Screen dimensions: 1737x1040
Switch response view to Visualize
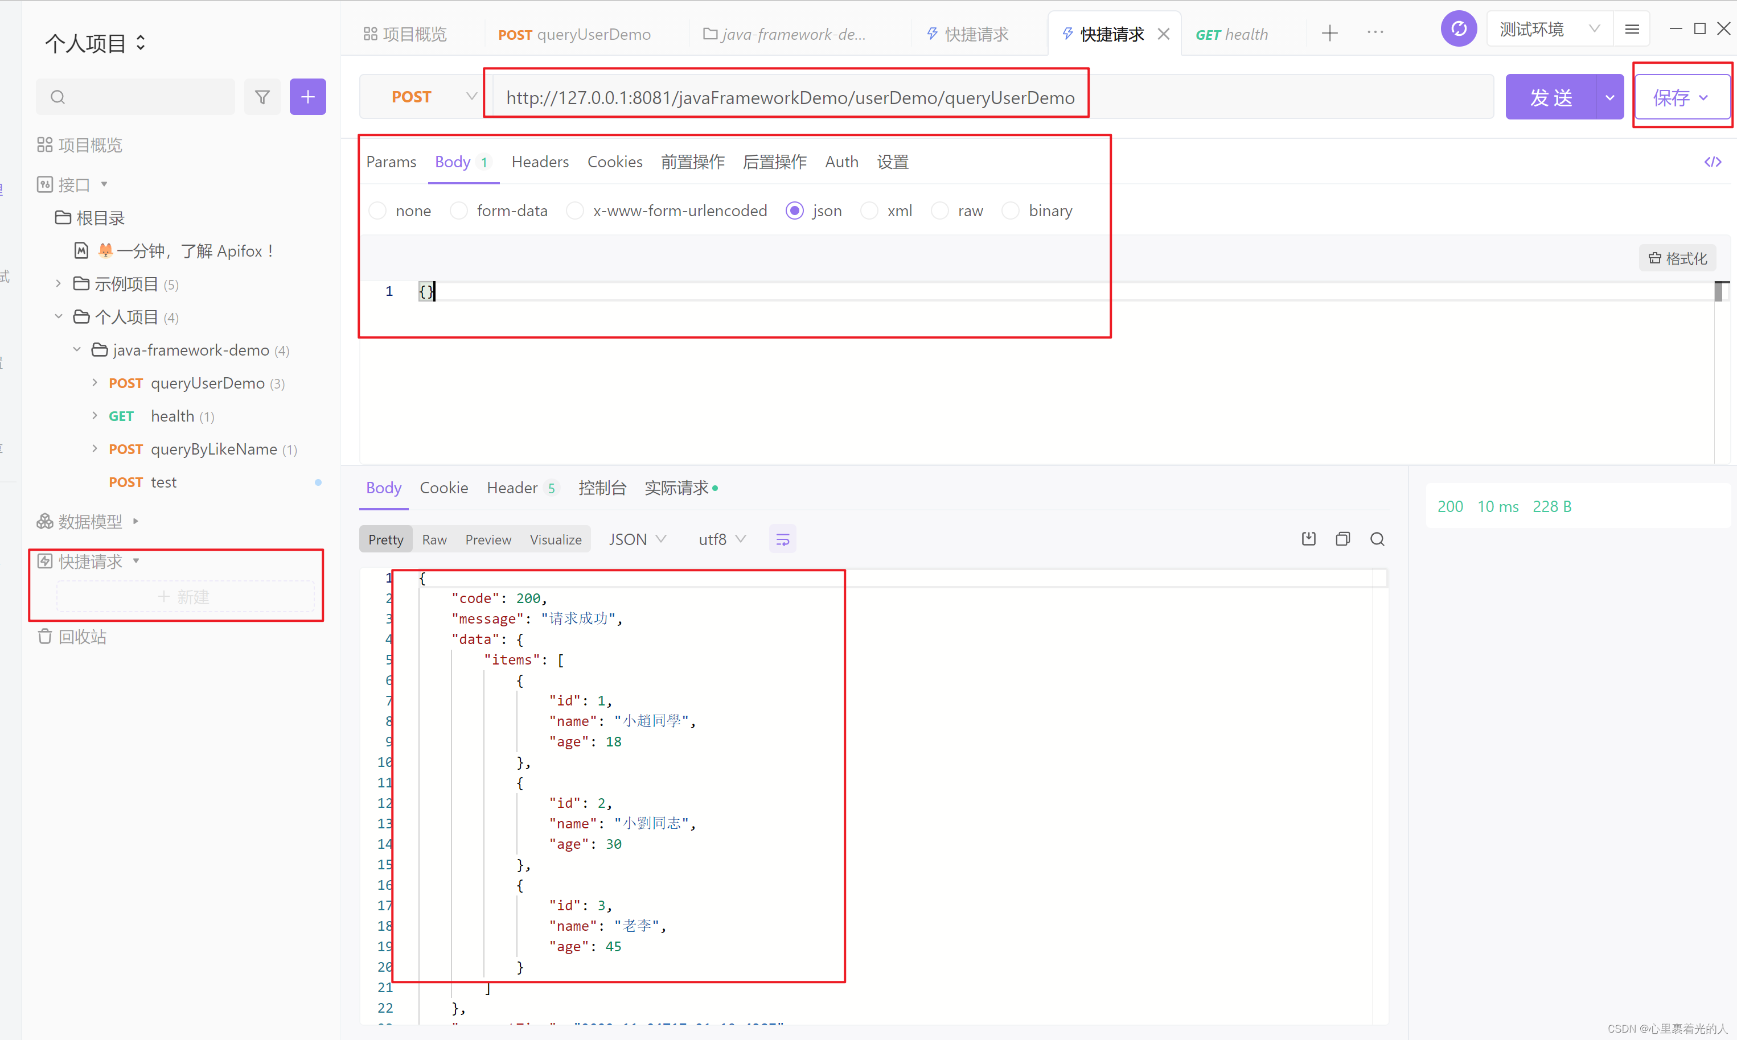click(556, 539)
